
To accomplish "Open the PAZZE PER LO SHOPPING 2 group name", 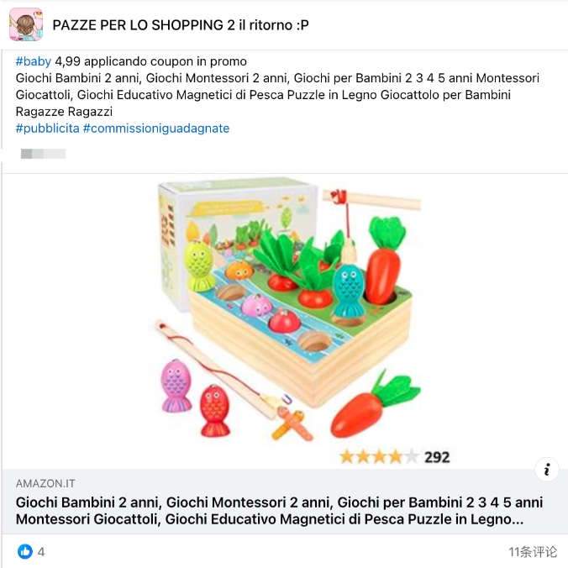I will [x=181, y=25].
